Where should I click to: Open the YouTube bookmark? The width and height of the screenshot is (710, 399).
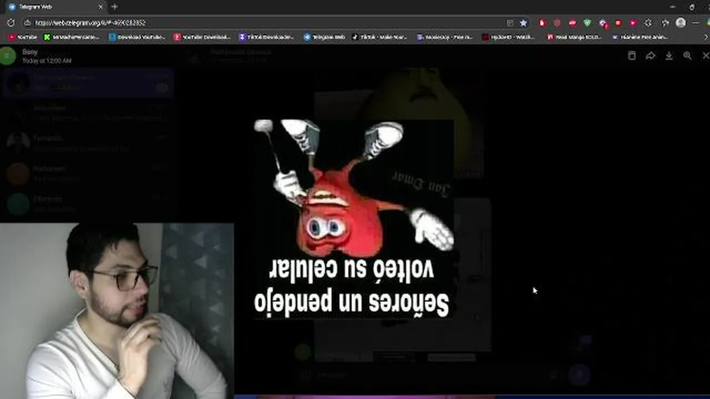23,37
